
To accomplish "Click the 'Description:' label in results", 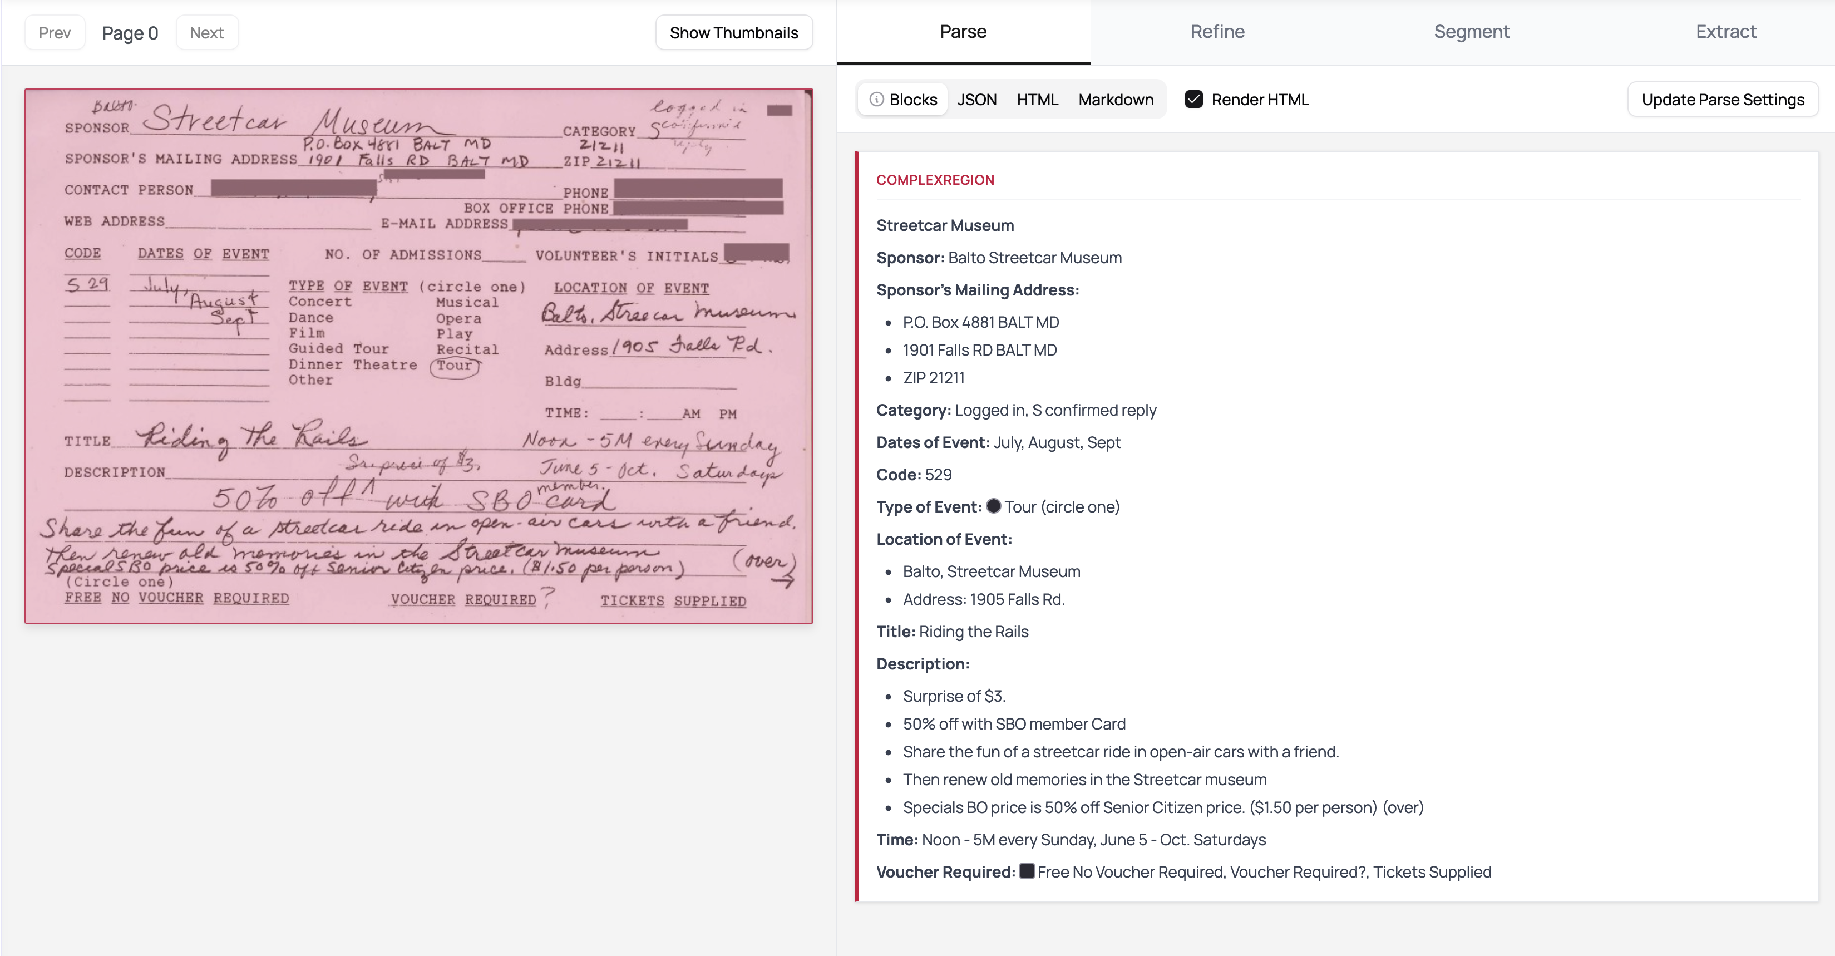I will tap(923, 664).
